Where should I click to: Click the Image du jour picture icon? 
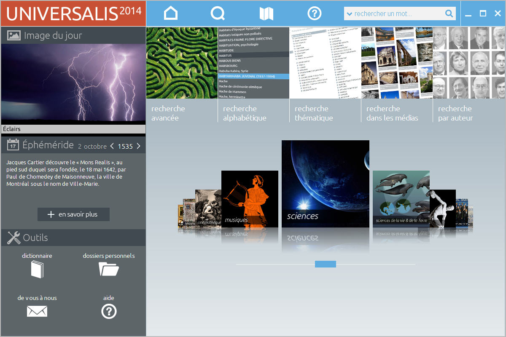[14, 35]
